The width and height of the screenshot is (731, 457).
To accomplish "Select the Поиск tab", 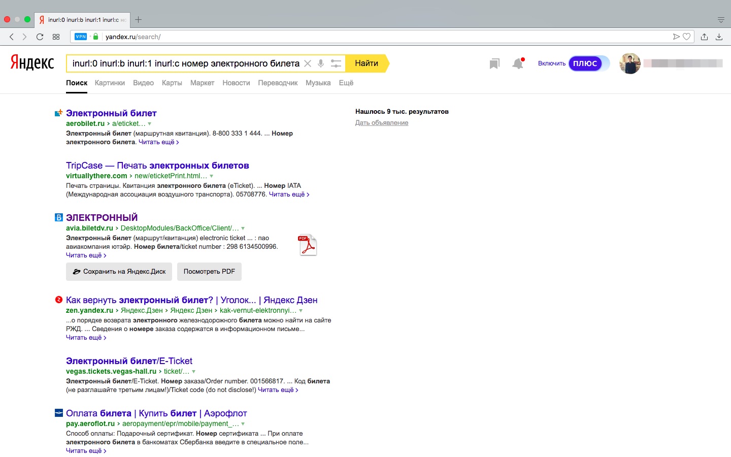I will pos(77,83).
